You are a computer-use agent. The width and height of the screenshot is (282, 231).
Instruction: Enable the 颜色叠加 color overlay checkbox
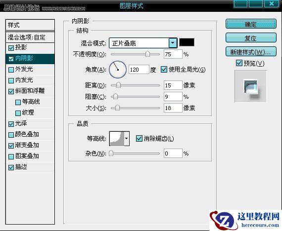(11, 135)
